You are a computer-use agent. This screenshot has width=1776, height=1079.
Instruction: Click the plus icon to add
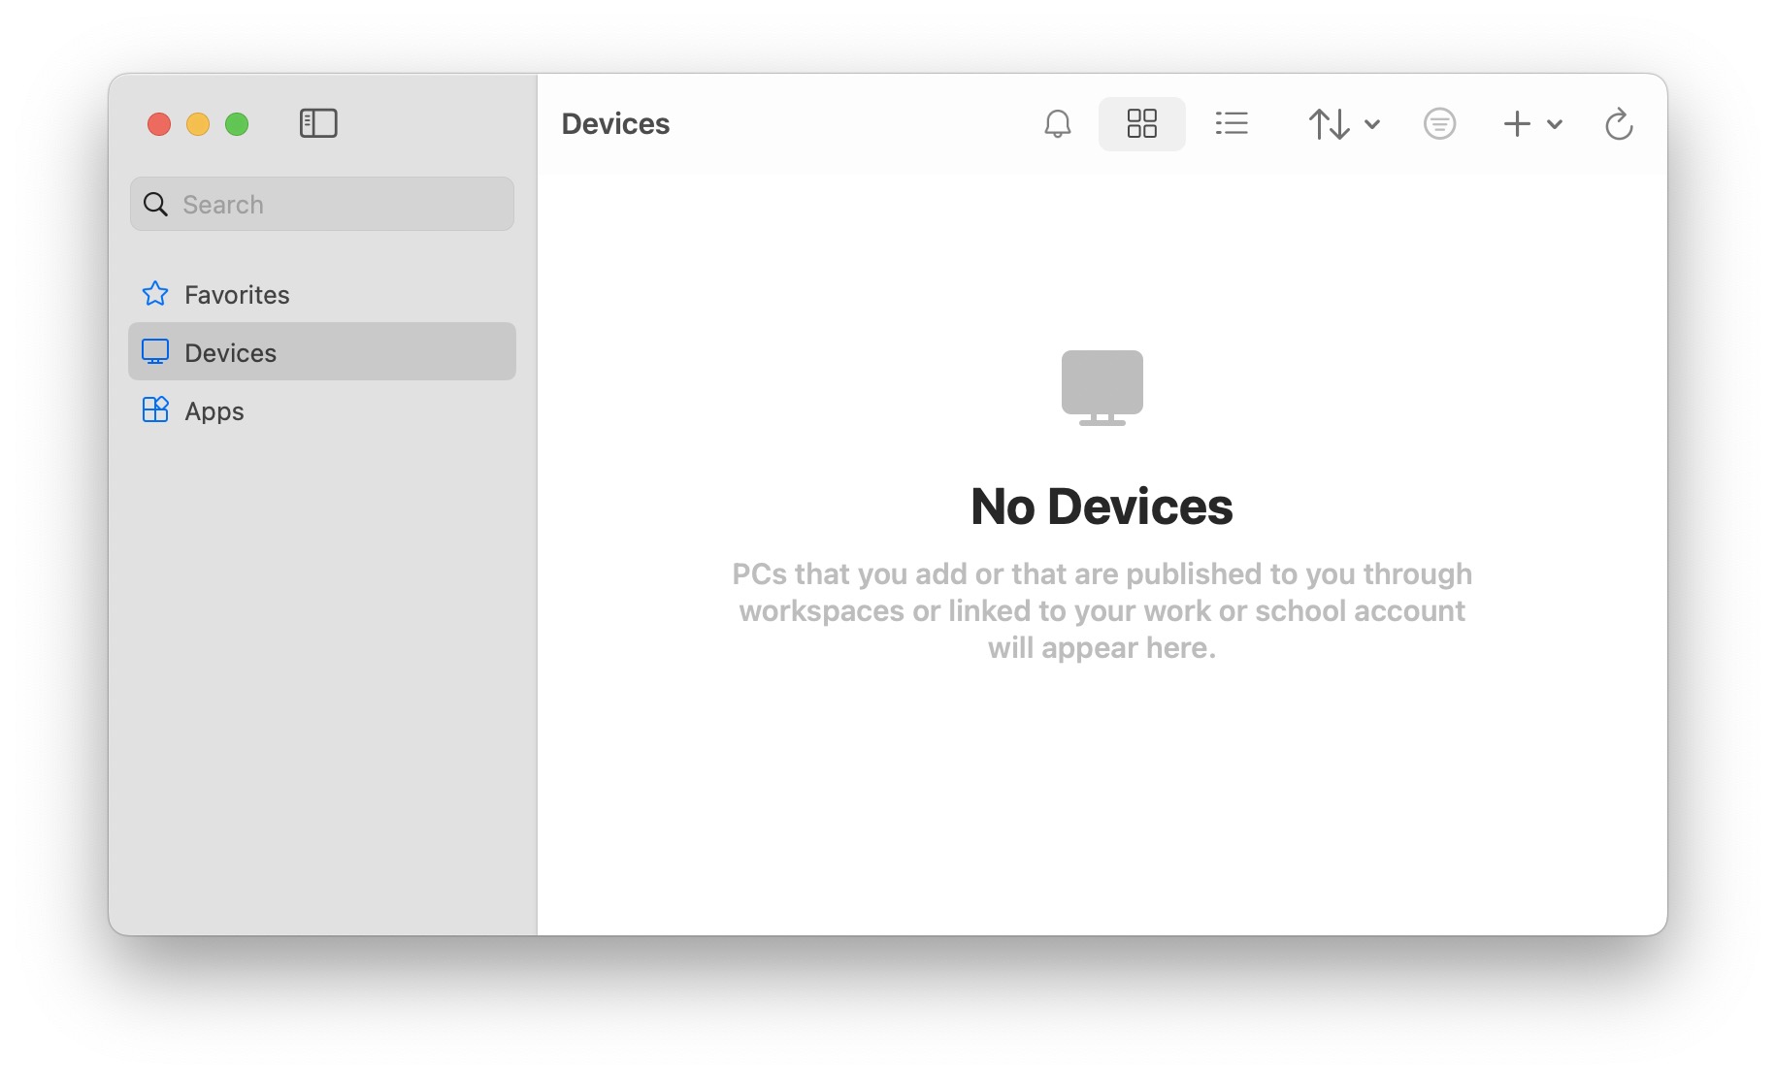1516,124
